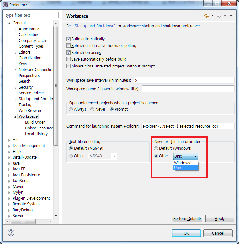The image size is (239, 244).
Task: Open Perspectives preference page
Action: [x=29, y=76]
